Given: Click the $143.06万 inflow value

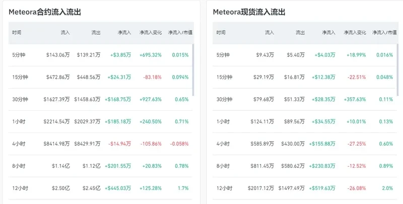Looking at the screenshot, I should tap(58, 55).
